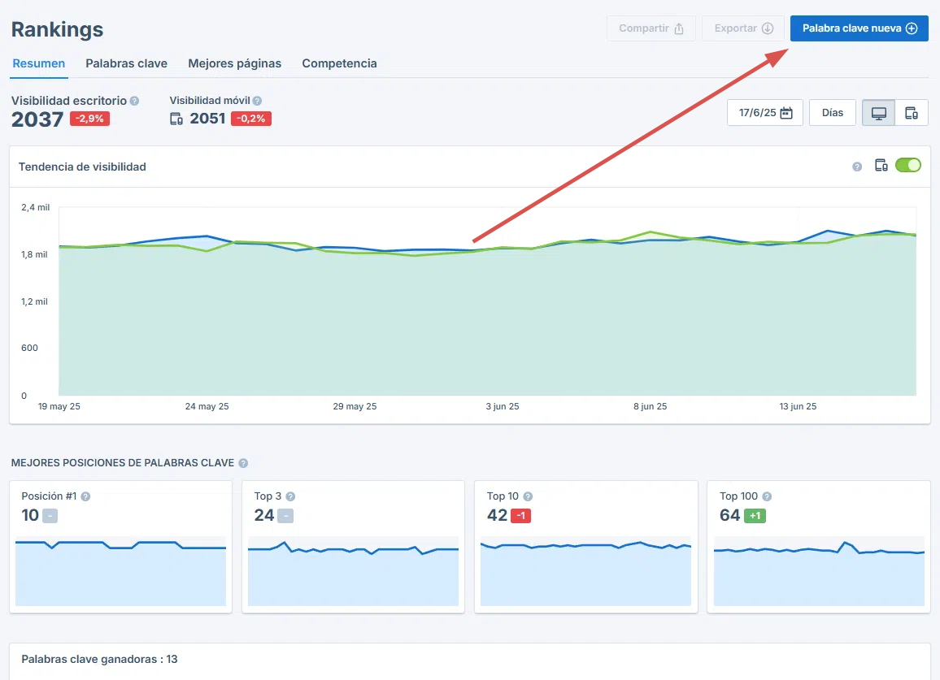Open the Competencia tab

tap(339, 63)
